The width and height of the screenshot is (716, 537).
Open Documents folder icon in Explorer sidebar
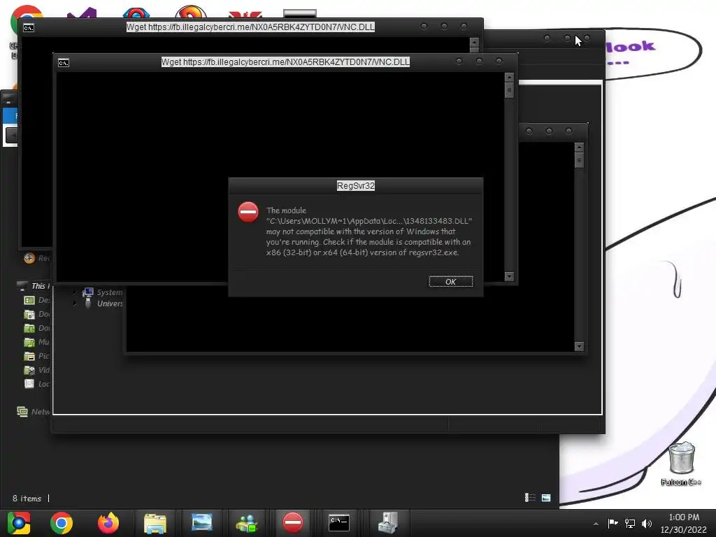pos(29,314)
